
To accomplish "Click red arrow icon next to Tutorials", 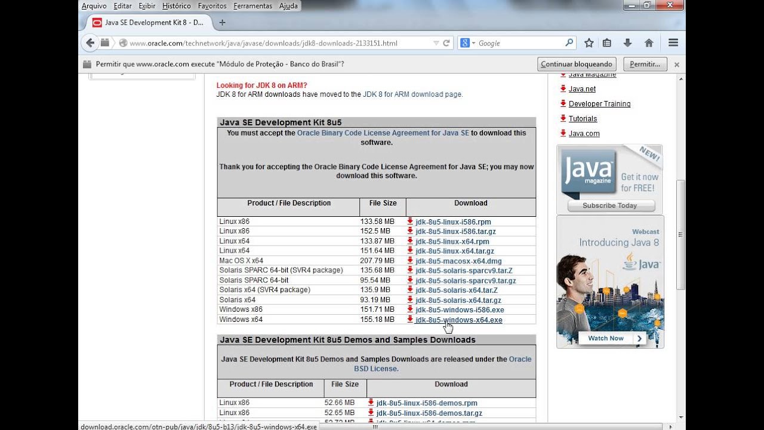I will click(x=563, y=118).
